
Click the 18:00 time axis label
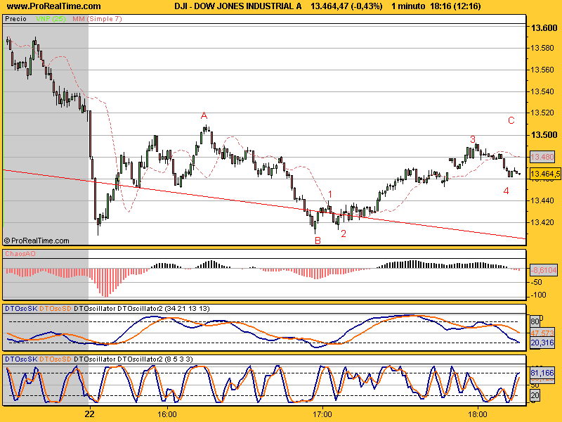click(478, 414)
